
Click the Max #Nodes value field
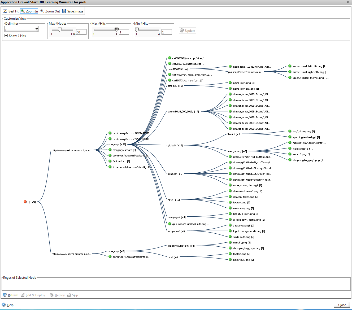pyautogui.click(x=81, y=32)
